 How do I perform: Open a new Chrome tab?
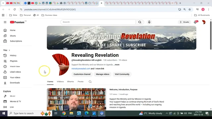(x=180, y=3)
